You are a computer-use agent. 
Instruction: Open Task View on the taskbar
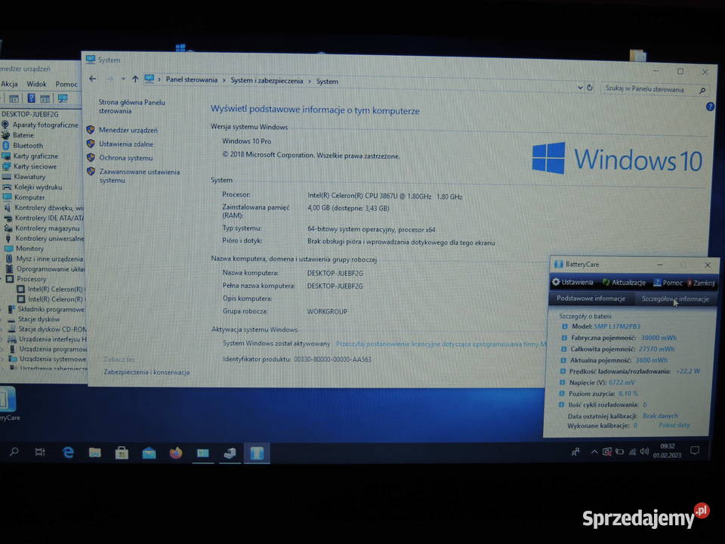coord(40,452)
